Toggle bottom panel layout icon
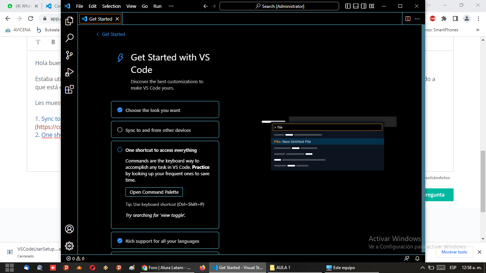The image size is (486, 273). (x=356, y=6)
